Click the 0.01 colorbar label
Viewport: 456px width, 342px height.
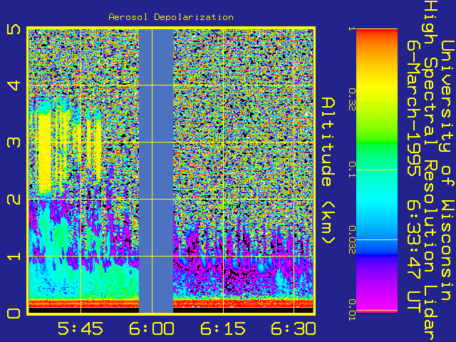pyautogui.click(x=352, y=310)
